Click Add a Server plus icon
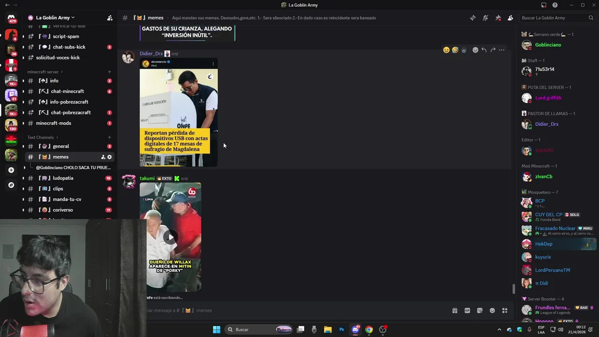The width and height of the screenshot is (599, 337). point(11,170)
